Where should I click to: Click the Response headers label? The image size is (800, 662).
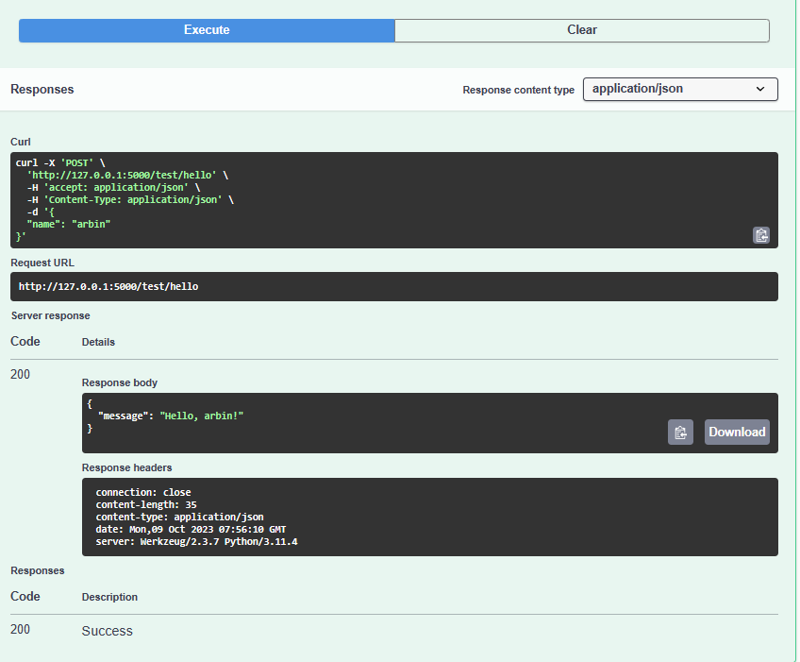(126, 467)
